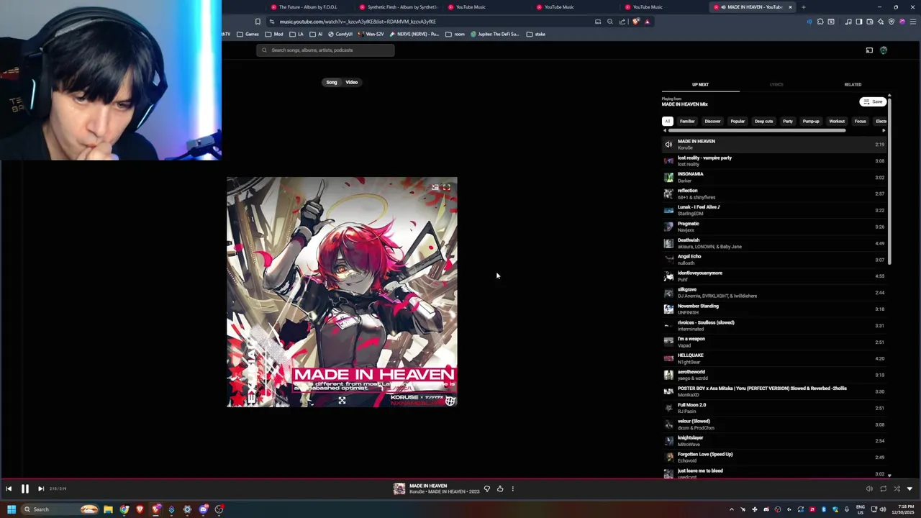Open File Explorer from the taskbar

[x=108, y=509]
